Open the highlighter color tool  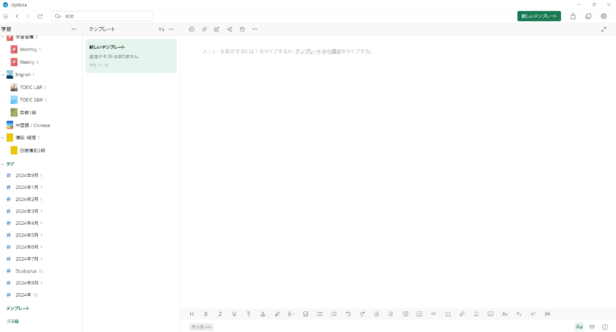(277, 314)
